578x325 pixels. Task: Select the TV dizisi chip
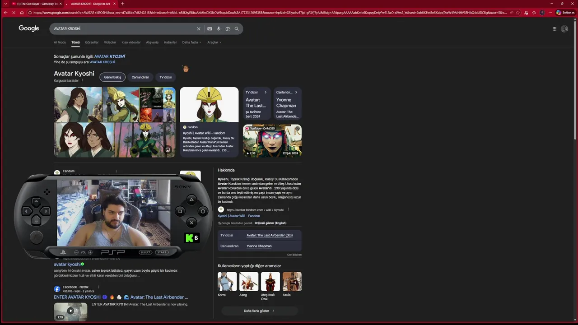pos(166,77)
